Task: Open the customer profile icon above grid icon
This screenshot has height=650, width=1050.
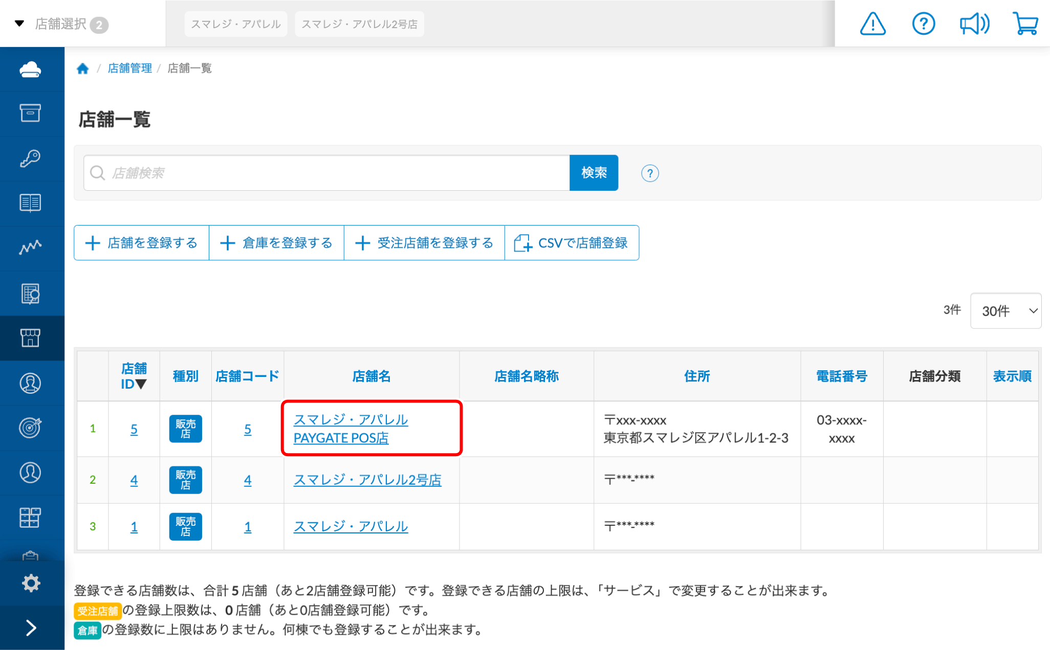Action: 30,473
